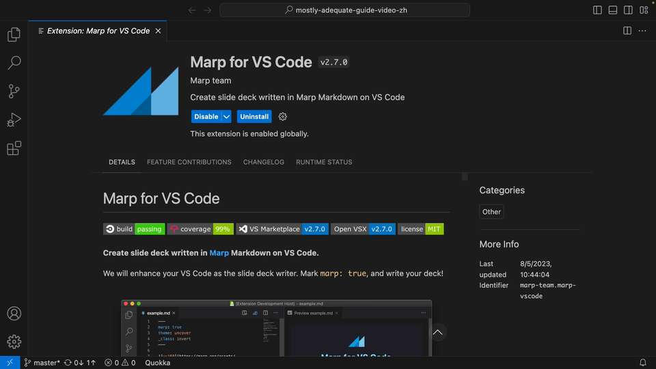Screen dimensions: 656x369
Task: Open Customize Layout icon
Action: [x=644, y=10]
